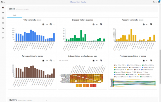Save the Passerby visitors by zones chart

point(144,24)
